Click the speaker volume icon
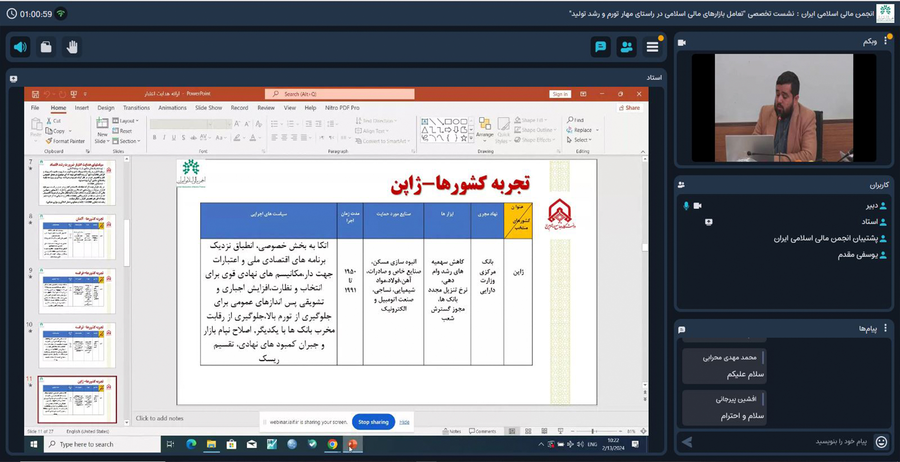This screenshot has height=462, width=900. click(x=20, y=47)
